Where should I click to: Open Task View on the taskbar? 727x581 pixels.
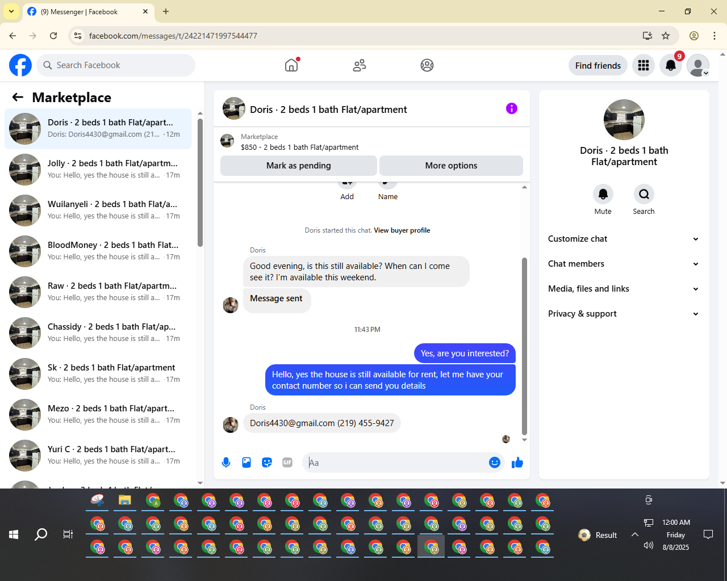(x=68, y=534)
